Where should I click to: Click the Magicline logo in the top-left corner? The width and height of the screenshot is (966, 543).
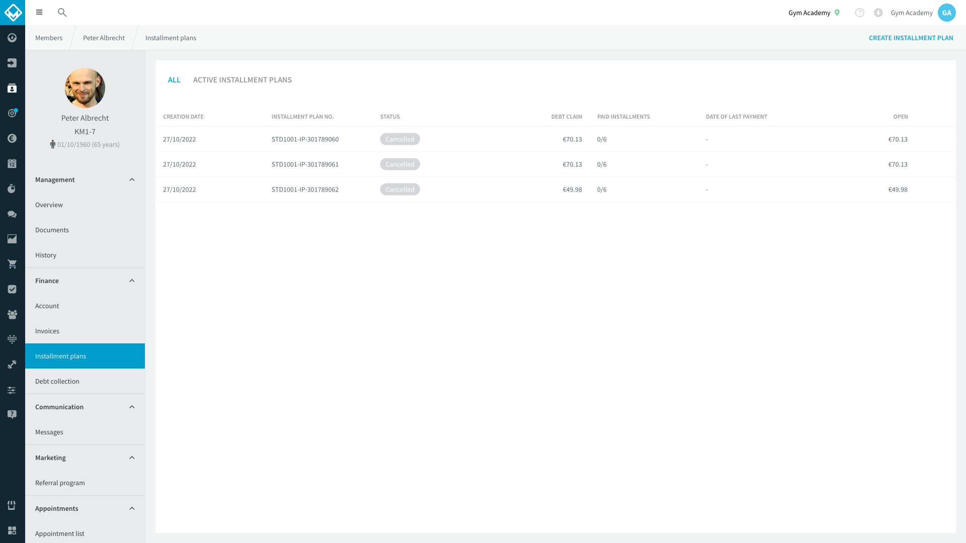tap(13, 13)
